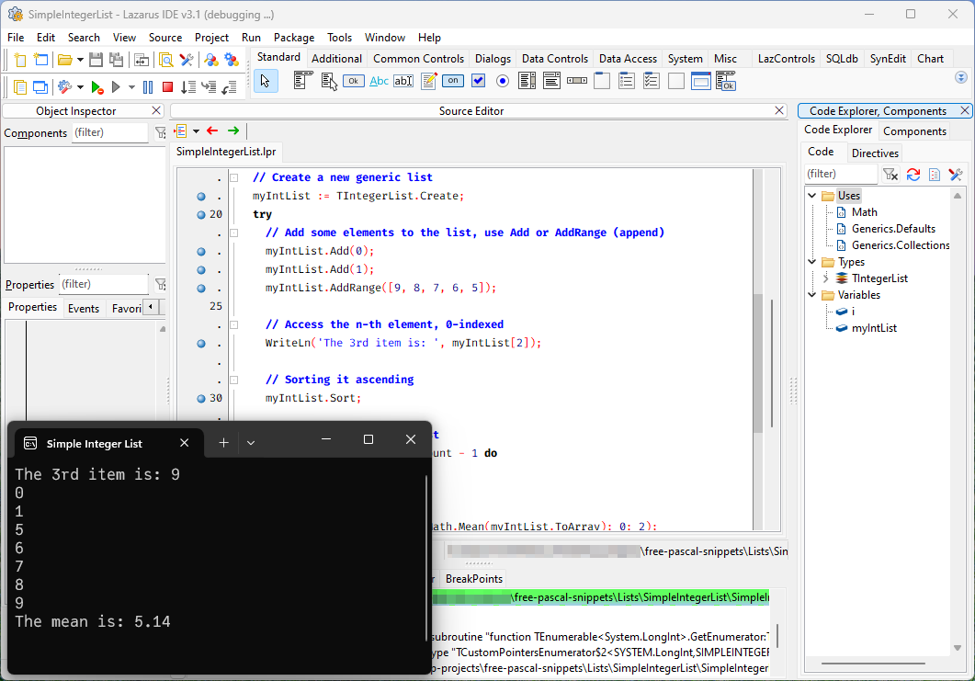The width and height of the screenshot is (975, 681).
Task: Refresh the Code Explorer tree
Action: [x=913, y=175]
